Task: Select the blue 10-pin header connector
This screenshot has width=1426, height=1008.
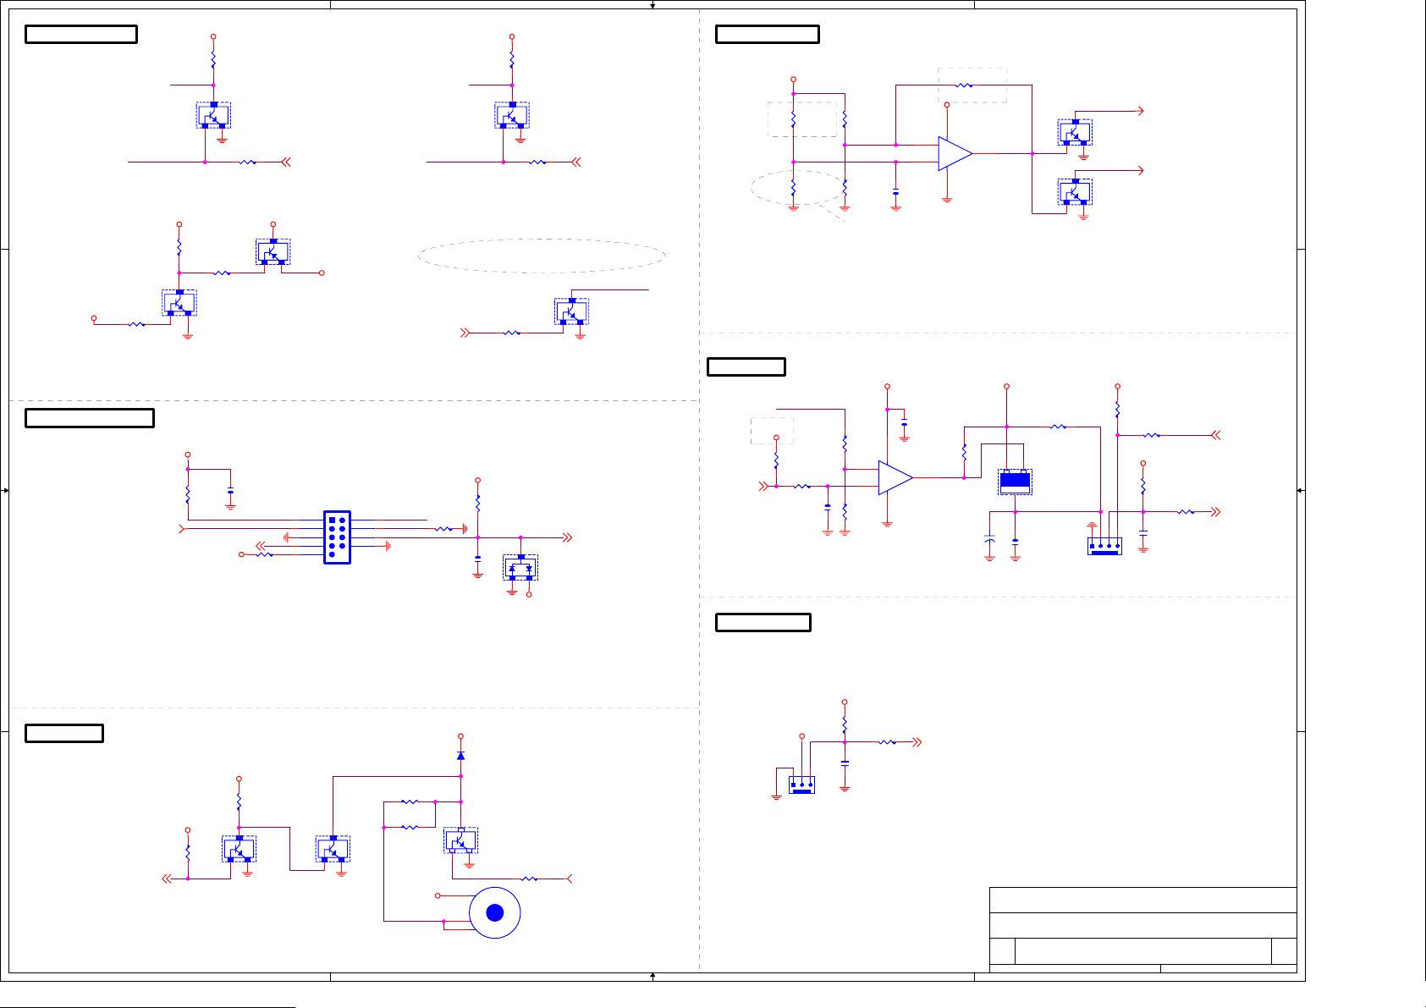Action: tap(337, 537)
